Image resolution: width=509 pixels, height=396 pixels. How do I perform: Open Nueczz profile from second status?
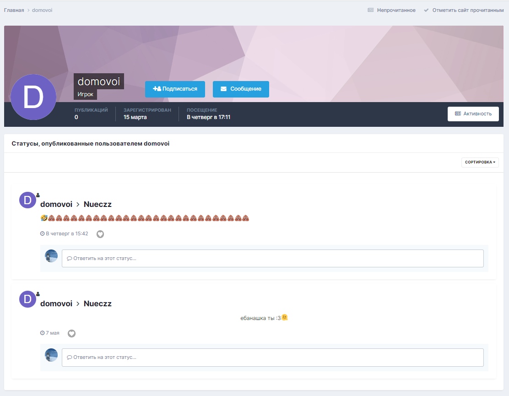[x=97, y=304]
